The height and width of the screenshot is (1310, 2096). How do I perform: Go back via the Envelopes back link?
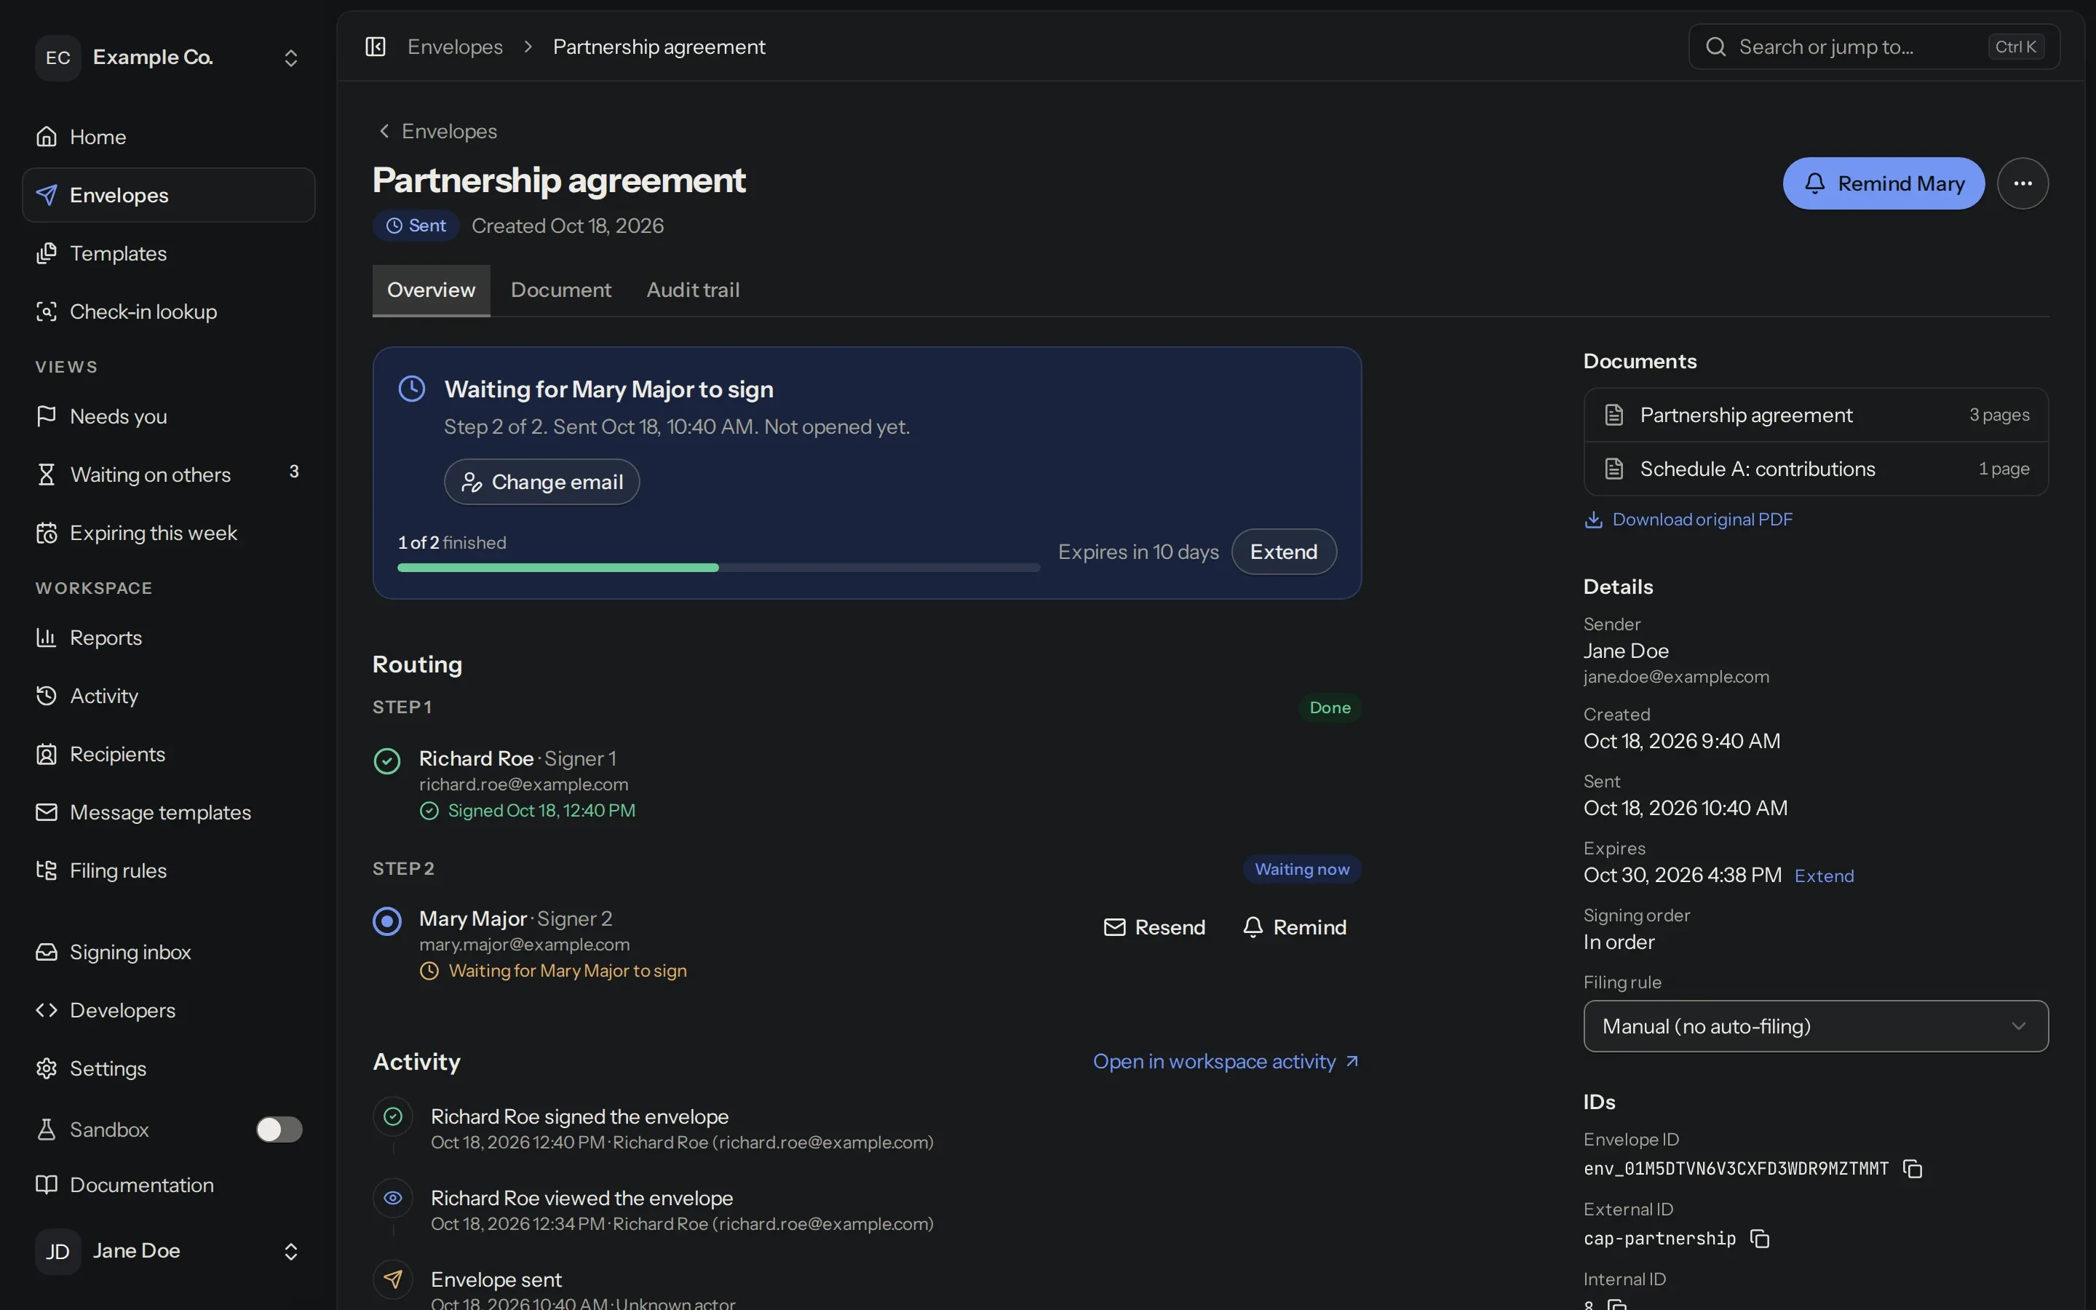click(437, 131)
